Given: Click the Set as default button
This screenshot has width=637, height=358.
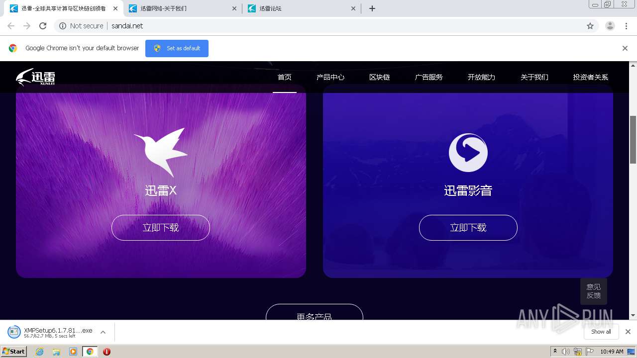Looking at the screenshot, I should (177, 48).
